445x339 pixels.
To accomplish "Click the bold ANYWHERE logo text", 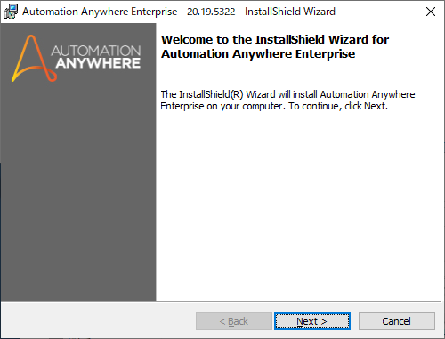I will pos(98,63).
